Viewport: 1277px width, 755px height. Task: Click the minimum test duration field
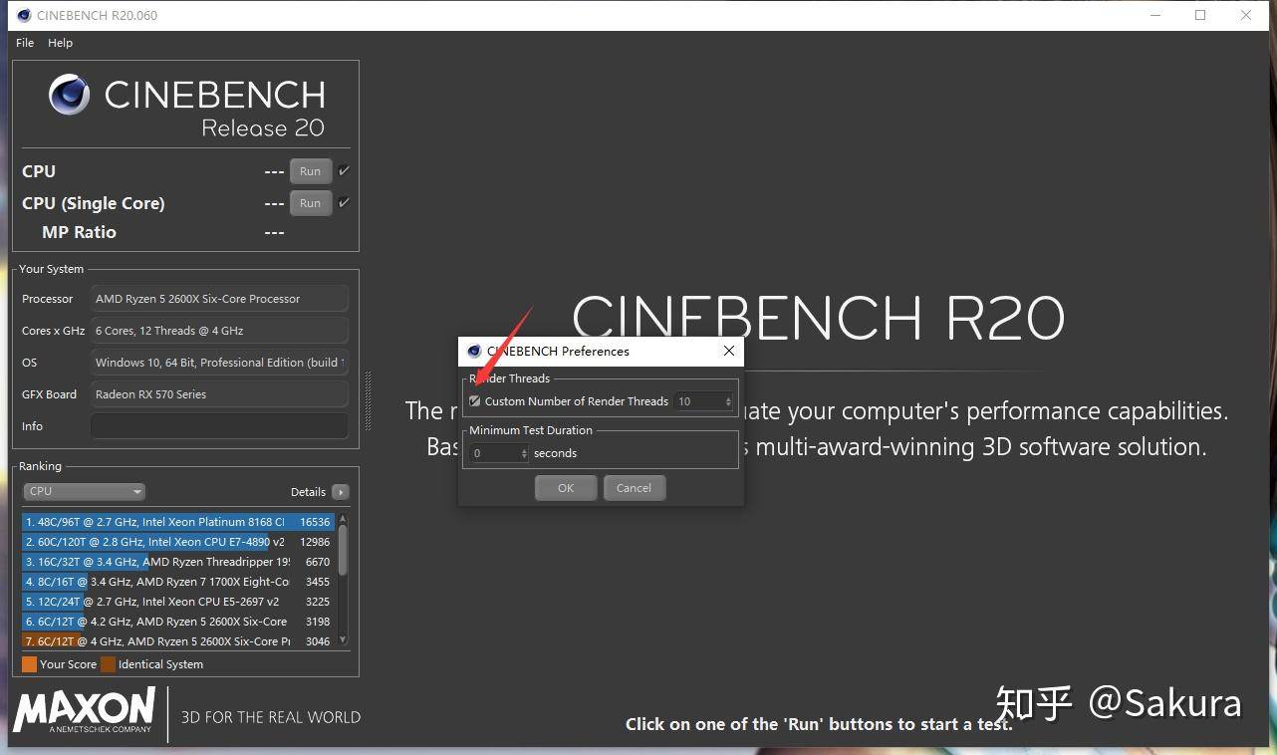(x=494, y=453)
